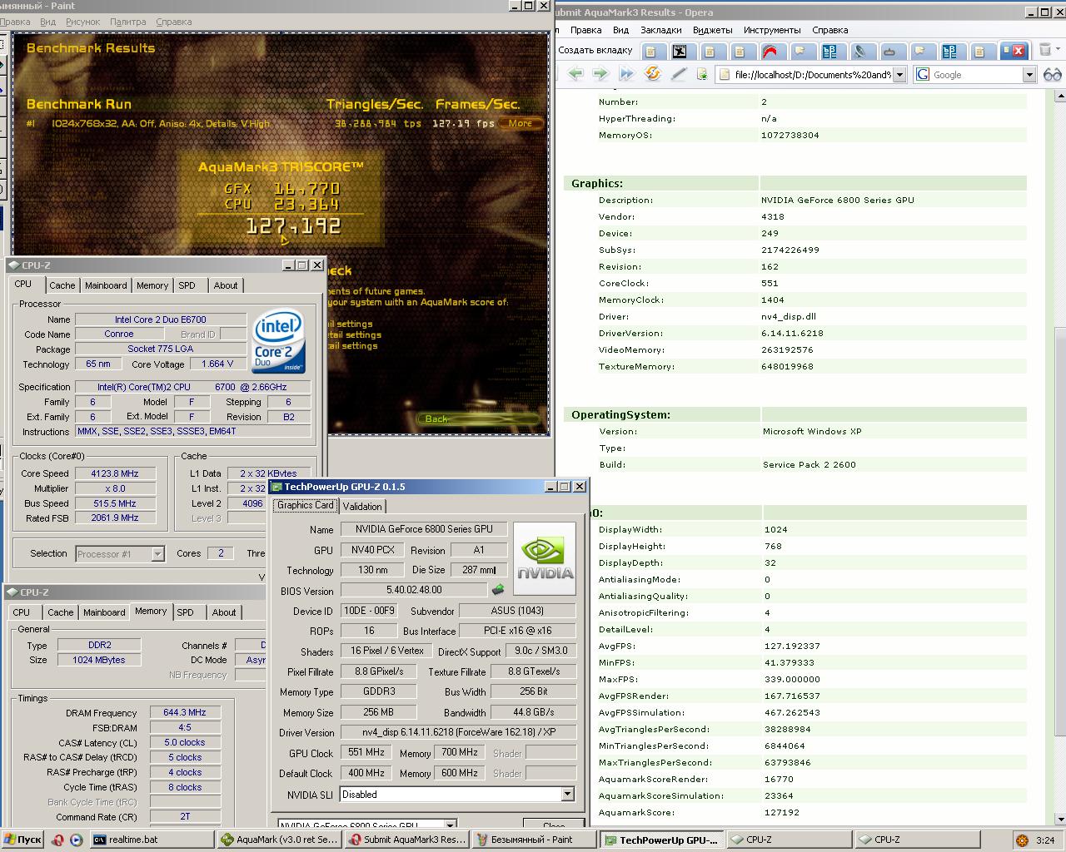The image size is (1066, 852).
Task: Open the SPD tab in the CPU-Z processor window
Action: 187,285
